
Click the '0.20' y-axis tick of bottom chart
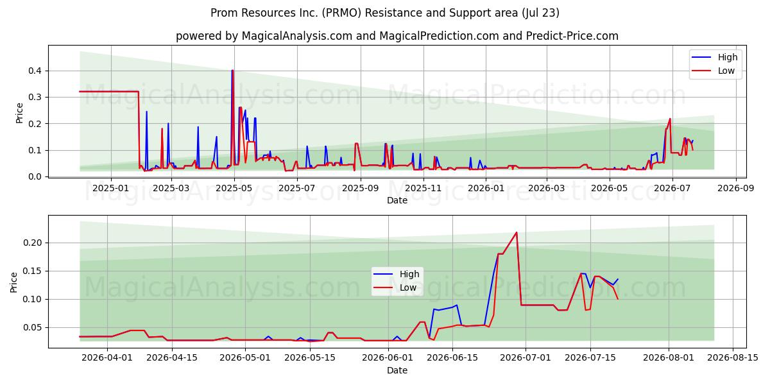tap(33, 243)
